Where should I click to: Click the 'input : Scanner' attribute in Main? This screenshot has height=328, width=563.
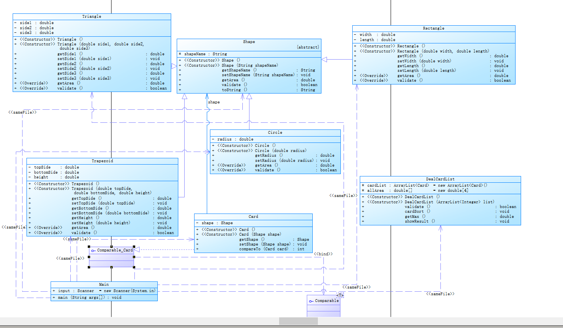pyautogui.click(x=104, y=291)
